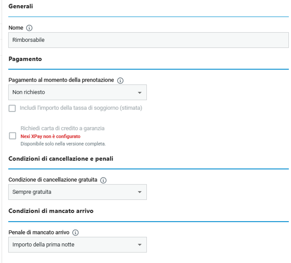Click the arrow of the Non richiesto combo box
The width and height of the screenshot is (291, 263).
click(140, 93)
